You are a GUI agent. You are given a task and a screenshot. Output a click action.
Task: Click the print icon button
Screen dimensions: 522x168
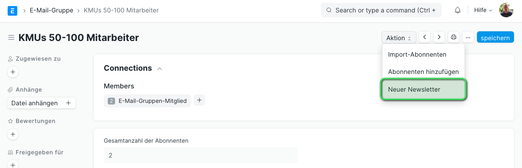pyautogui.click(x=454, y=37)
